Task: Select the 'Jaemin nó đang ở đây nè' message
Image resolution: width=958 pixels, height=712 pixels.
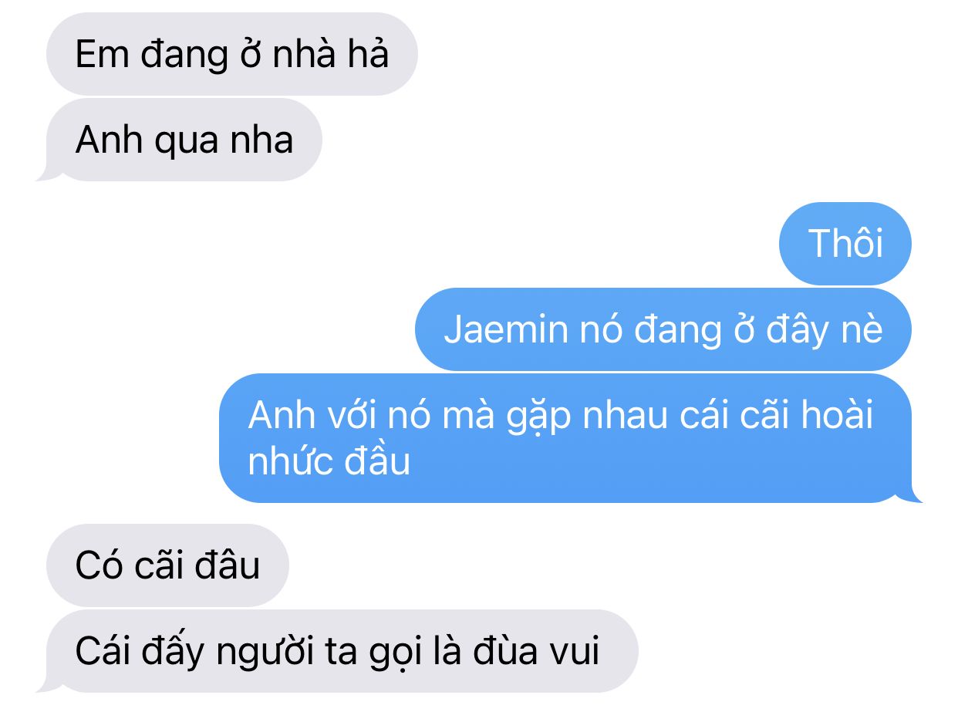Action: (x=663, y=329)
